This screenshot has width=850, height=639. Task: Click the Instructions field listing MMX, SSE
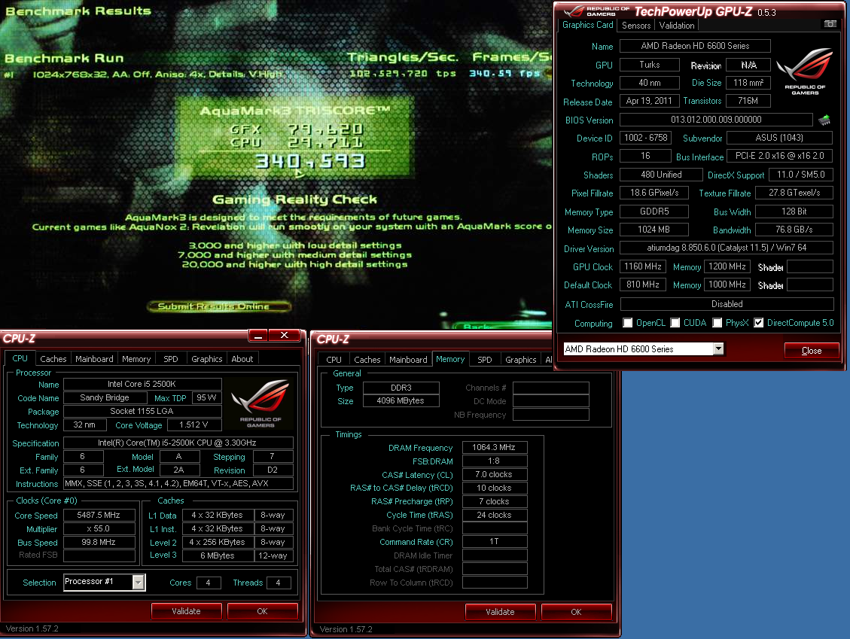(178, 483)
